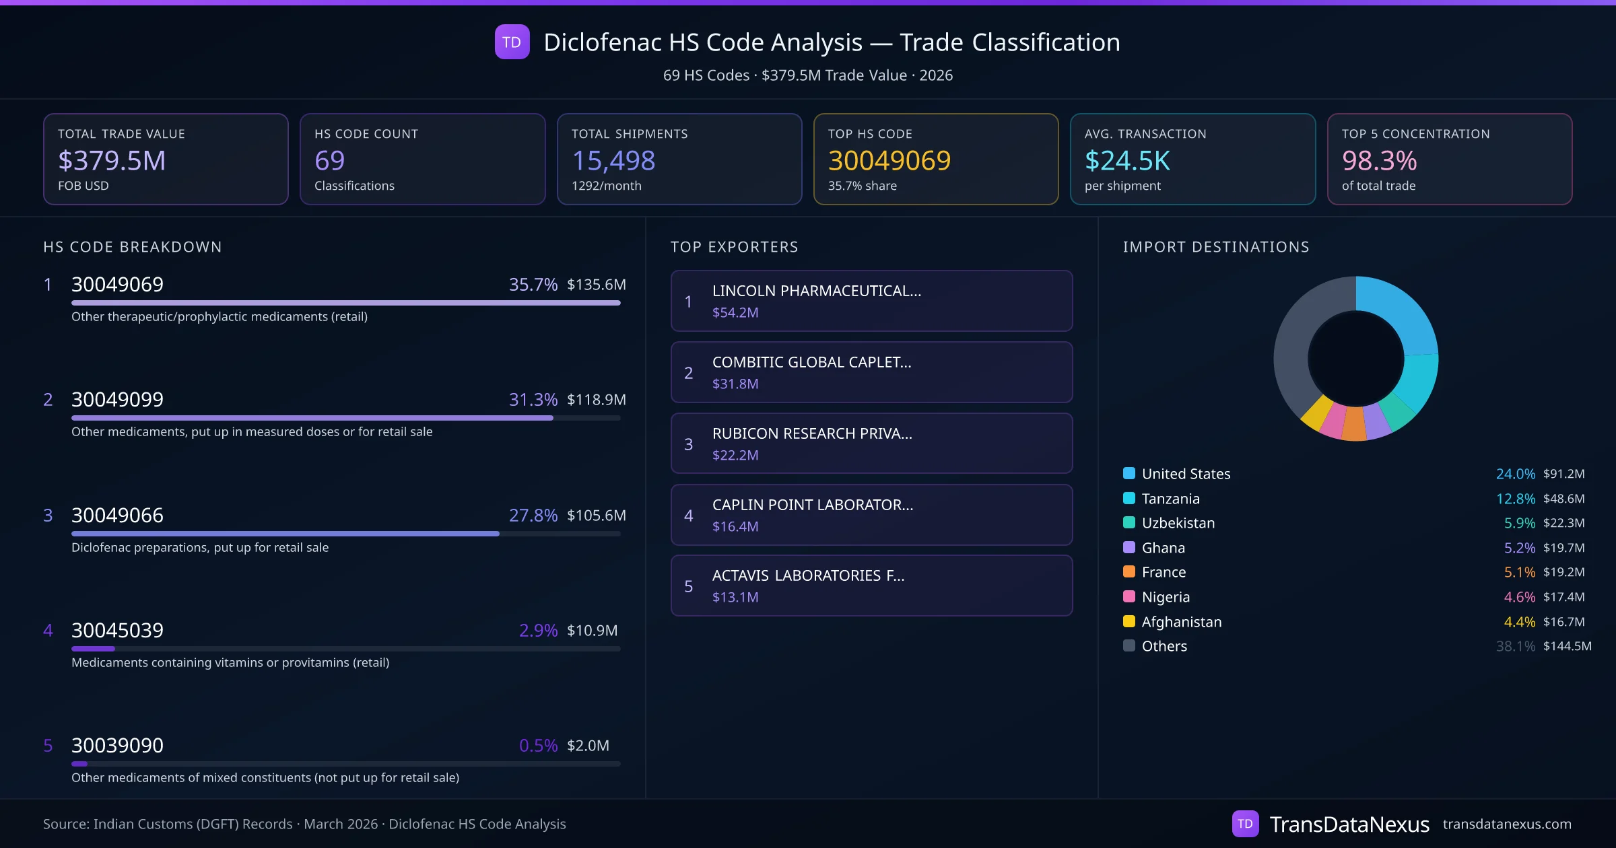Screen dimensions: 1616x848
Task: Click the Uzbekistan legend swatch
Action: pyautogui.click(x=1129, y=523)
